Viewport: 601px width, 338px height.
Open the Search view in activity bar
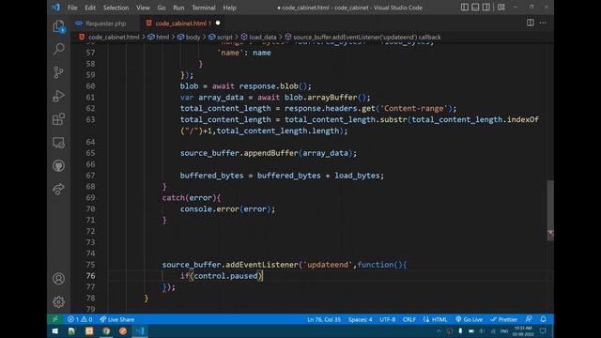click(58, 49)
